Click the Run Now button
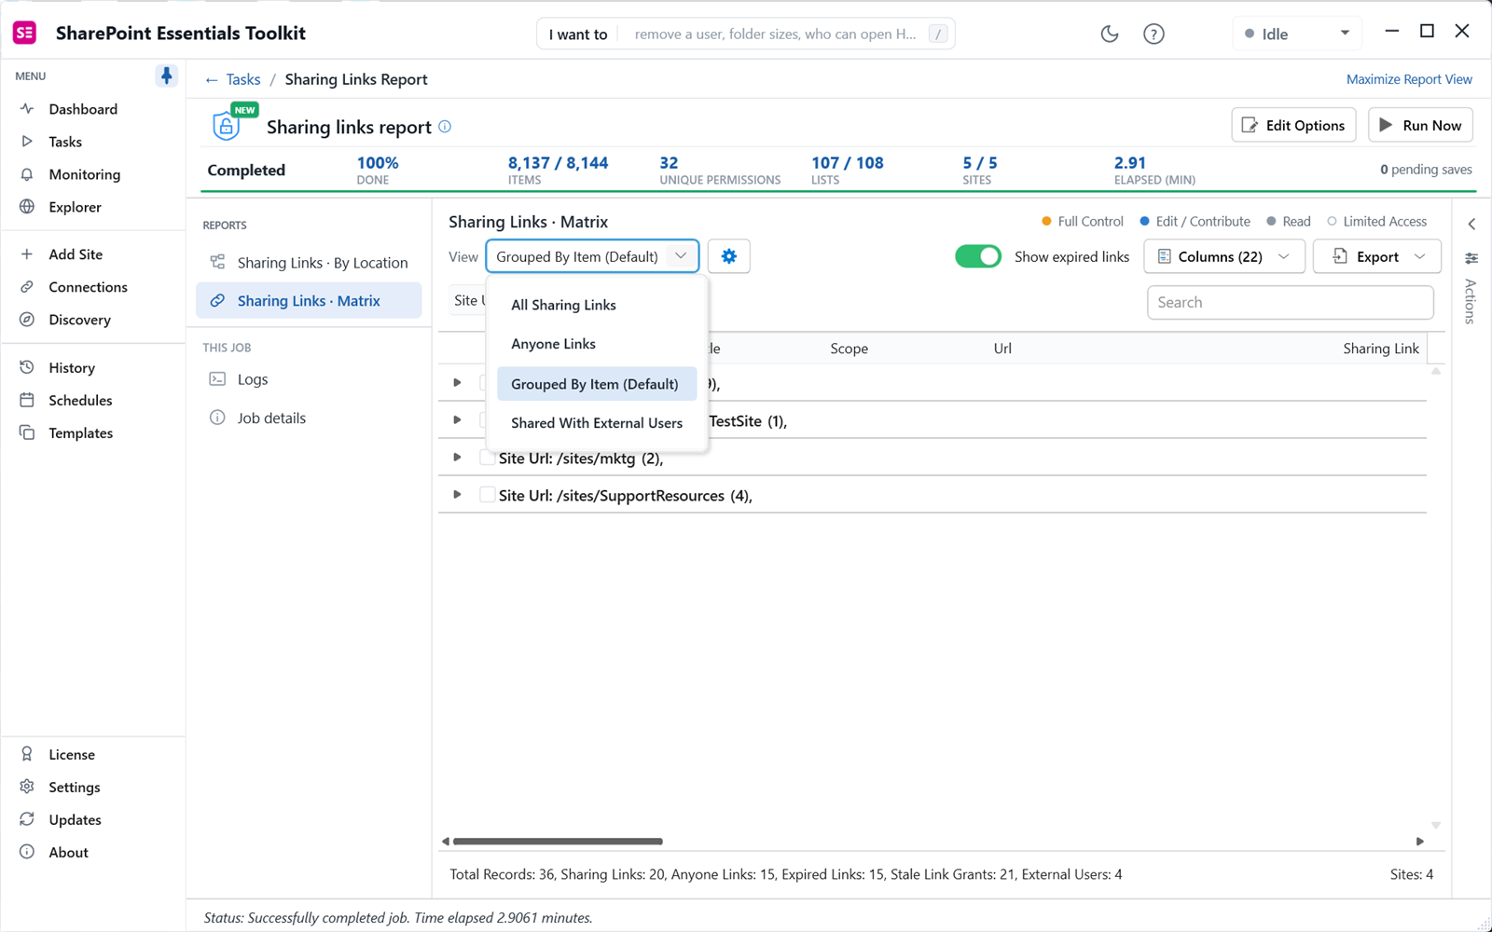The width and height of the screenshot is (1492, 932). pyautogui.click(x=1420, y=126)
